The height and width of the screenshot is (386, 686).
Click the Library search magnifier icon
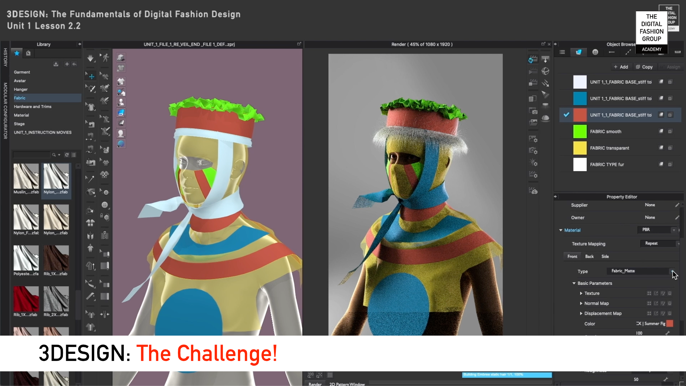tap(54, 155)
